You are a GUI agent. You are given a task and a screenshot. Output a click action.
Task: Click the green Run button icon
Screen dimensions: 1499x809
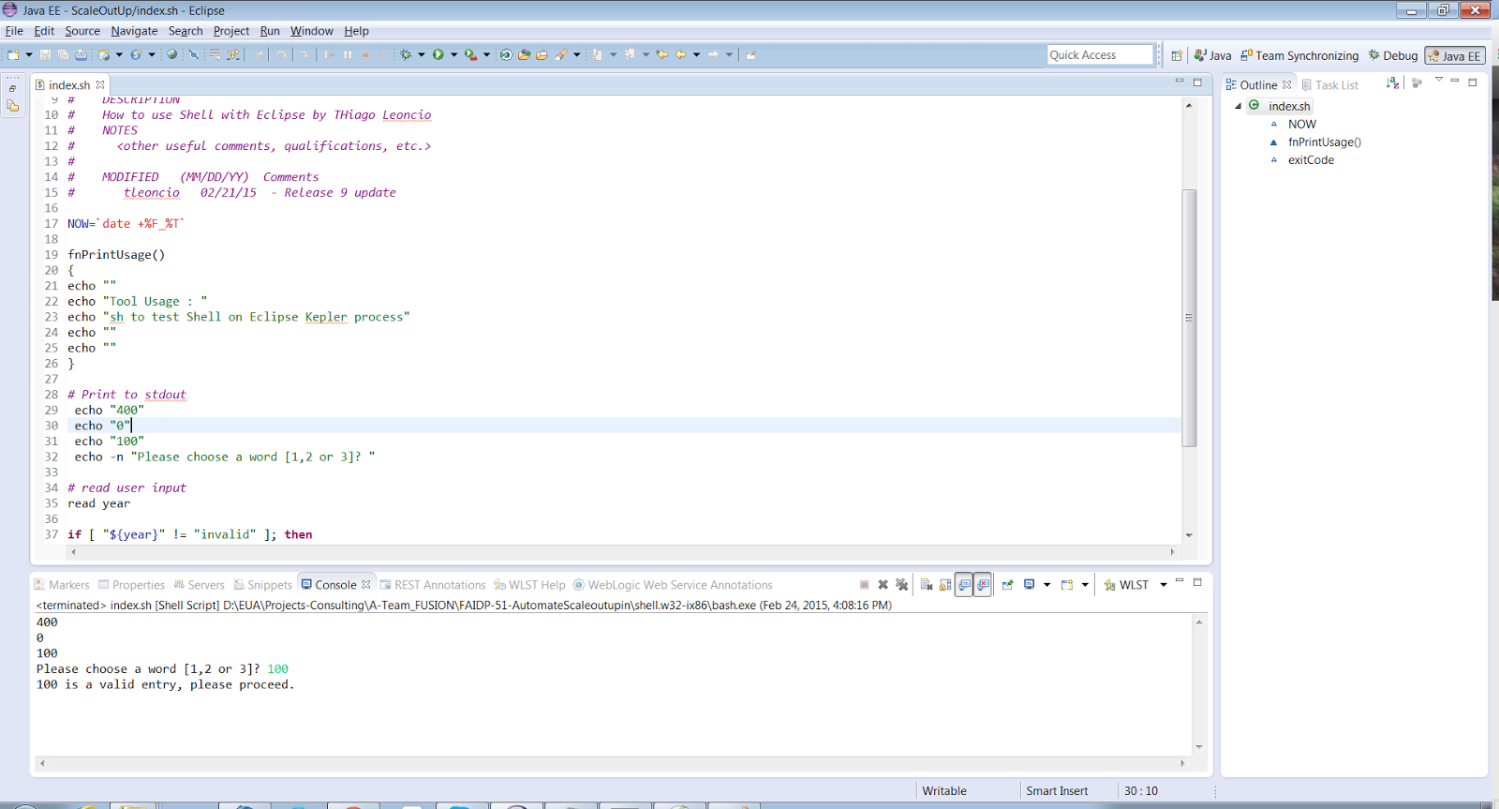coord(438,54)
